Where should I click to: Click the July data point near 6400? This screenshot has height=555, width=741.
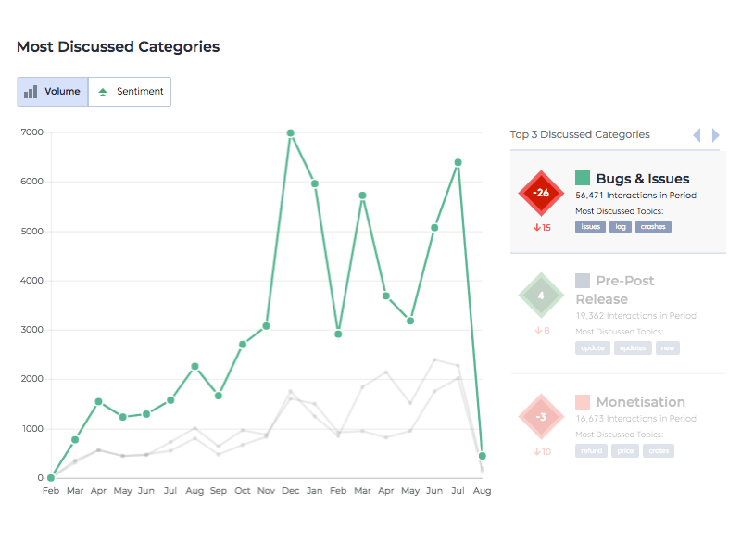click(458, 162)
